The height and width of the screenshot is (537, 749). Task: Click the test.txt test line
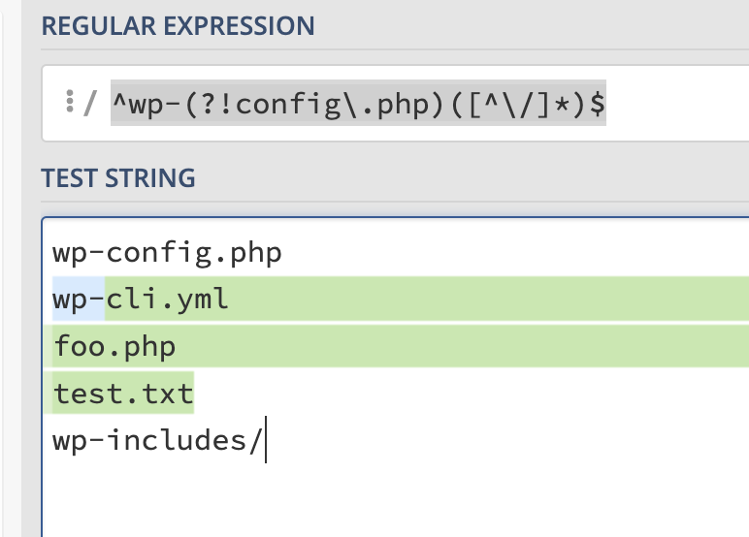point(123,394)
